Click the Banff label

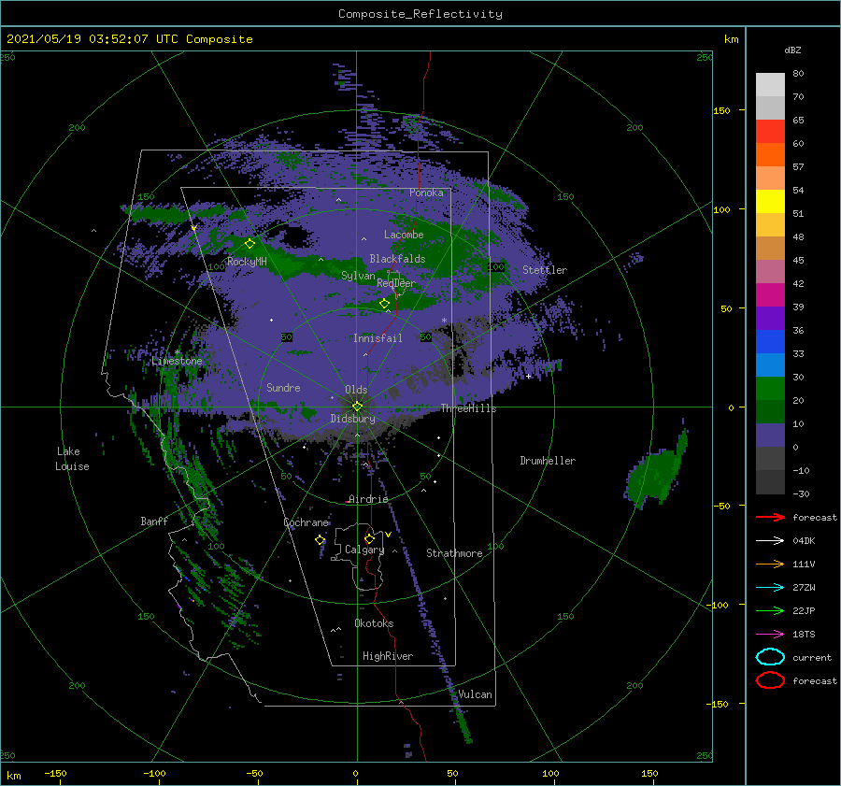coord(154,521)
